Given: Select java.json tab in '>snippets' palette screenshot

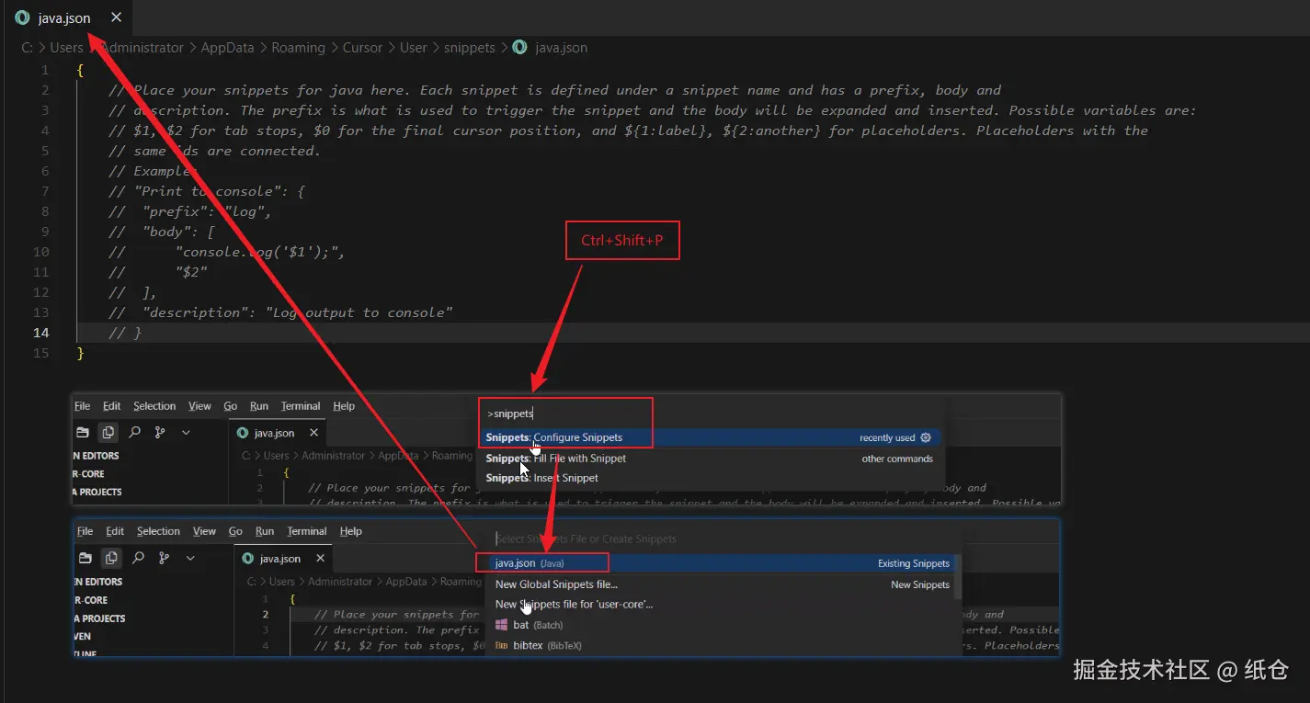Looking at the screenshot, I should [x=277, y=433].
